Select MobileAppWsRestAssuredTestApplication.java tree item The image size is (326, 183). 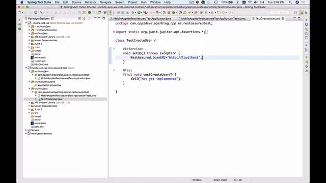coord(66,78)
